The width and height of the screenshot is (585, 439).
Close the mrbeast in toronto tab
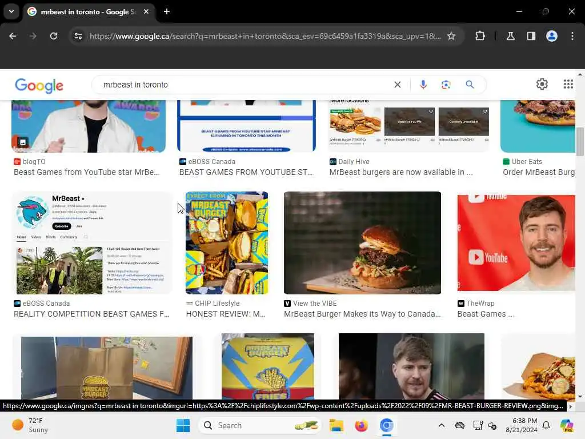[x=146, y=11]
